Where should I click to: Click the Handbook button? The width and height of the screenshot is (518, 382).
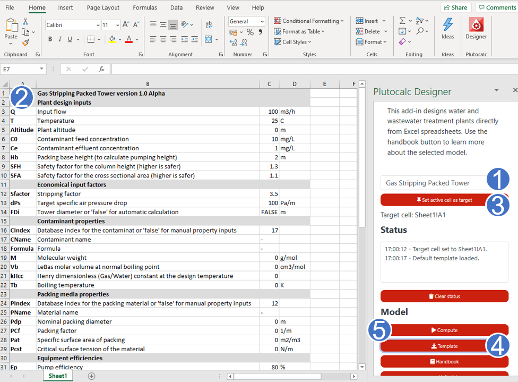pos(444,361)
